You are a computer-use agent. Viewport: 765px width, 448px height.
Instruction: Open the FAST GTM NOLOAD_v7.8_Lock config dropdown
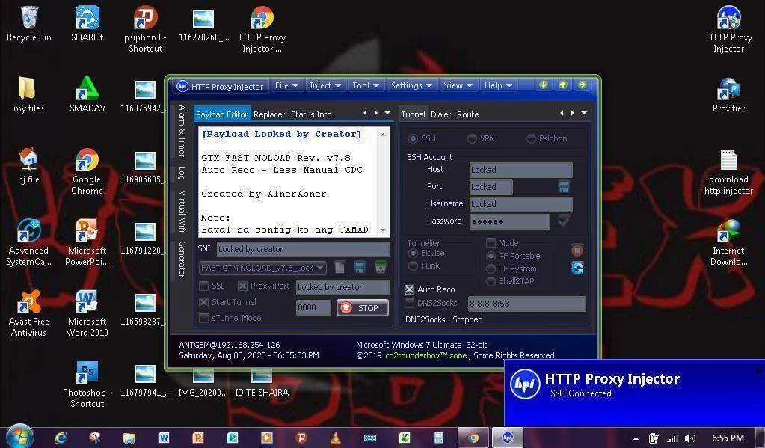262,268
